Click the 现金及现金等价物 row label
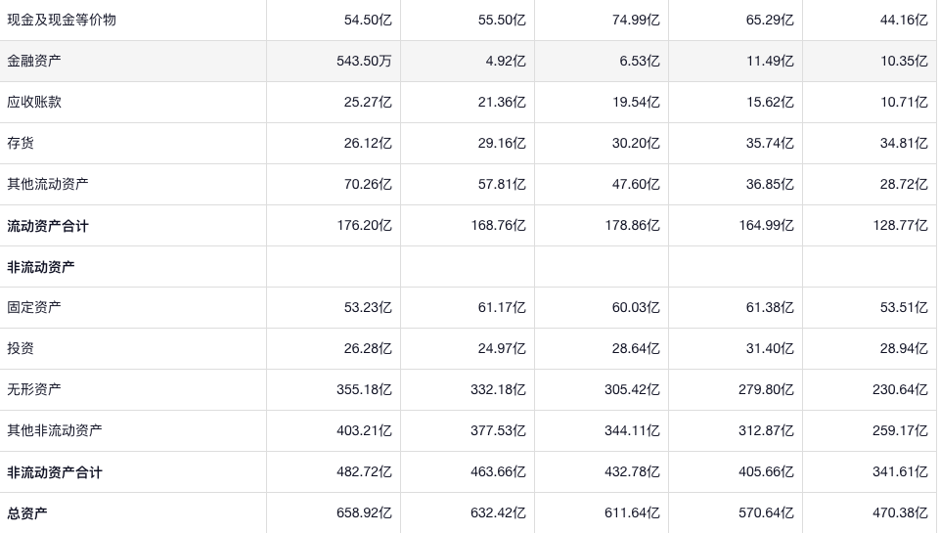The width and height of the screenshot is (940, 533). point(62,20)
